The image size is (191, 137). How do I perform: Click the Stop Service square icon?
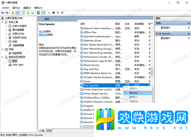[53, 13]
